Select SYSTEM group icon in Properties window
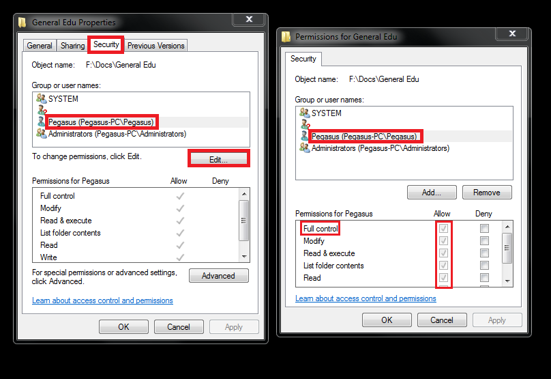 (42, 98)
